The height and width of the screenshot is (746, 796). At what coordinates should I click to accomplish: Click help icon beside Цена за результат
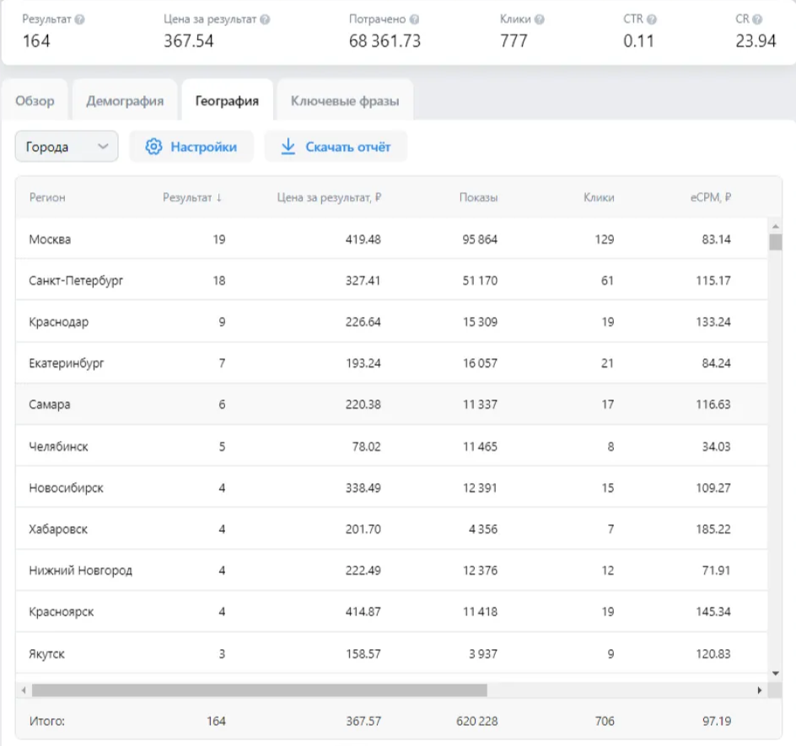coord(266,19)
